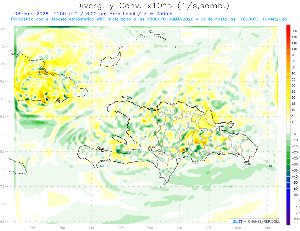Screen dimensions: 300x231
Task: Click the longitude label "72W"
Action: click(x=150, y=228)
